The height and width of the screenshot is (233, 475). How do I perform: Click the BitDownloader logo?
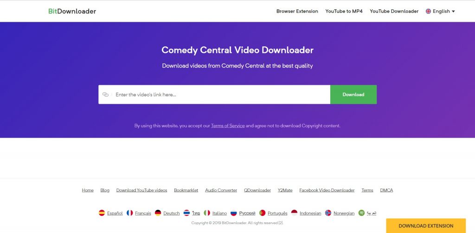tap(72, 11)
